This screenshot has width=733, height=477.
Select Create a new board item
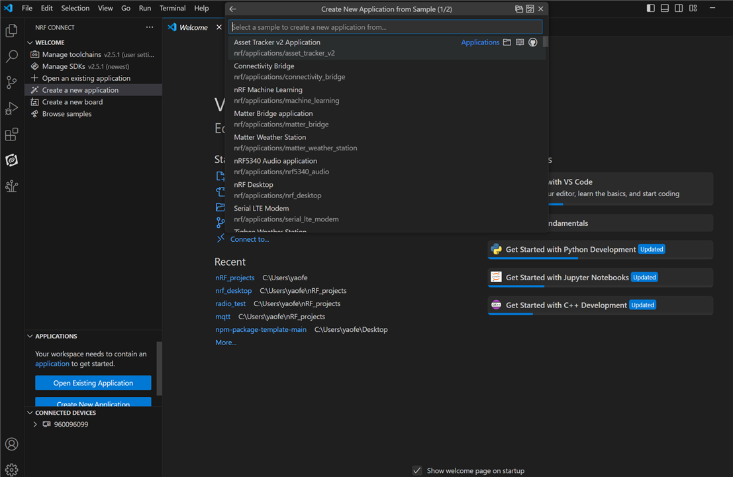click(x=93, y=102)
